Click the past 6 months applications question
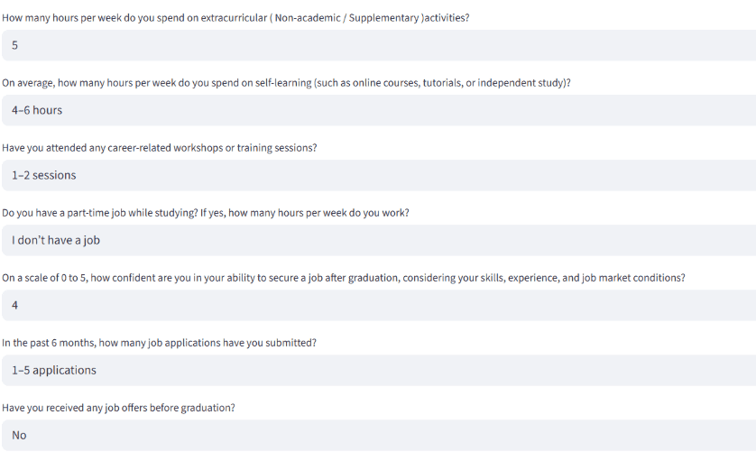This screenshot has width=756, height=461. pos(159,343)
